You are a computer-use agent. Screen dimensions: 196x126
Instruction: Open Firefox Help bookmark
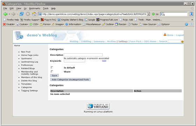[x=11, y=20]
